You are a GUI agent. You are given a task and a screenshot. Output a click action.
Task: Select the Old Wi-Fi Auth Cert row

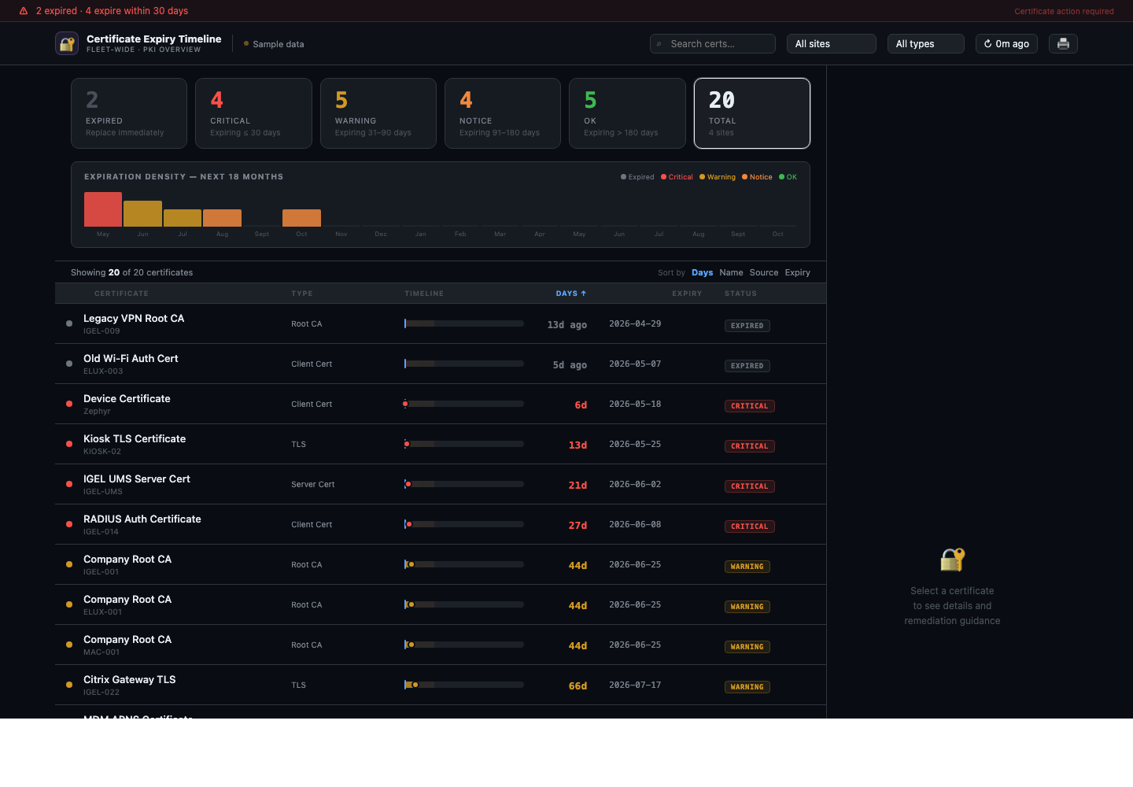click(441, 364)
